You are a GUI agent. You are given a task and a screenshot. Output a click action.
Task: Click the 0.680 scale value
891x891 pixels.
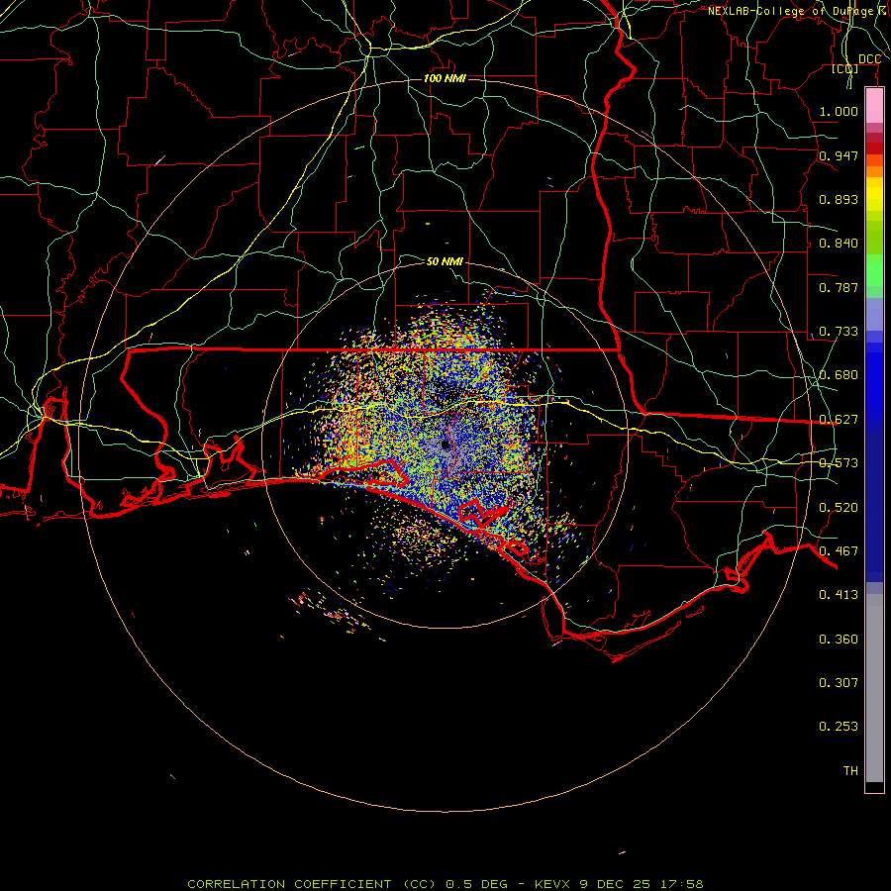[839, 375]
